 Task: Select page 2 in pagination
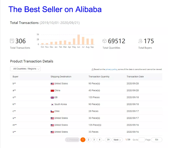tap(88, 140)
